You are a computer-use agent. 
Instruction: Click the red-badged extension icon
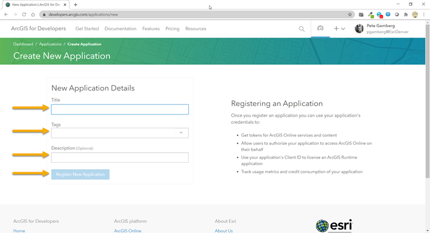click(x=380, y=15)
